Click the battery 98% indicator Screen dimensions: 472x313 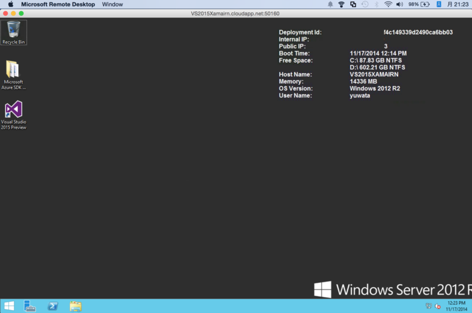(419, 4)
